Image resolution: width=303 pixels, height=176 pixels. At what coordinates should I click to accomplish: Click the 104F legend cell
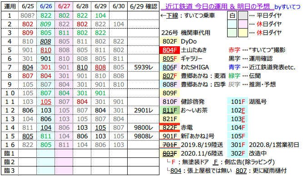coord(238,127)
